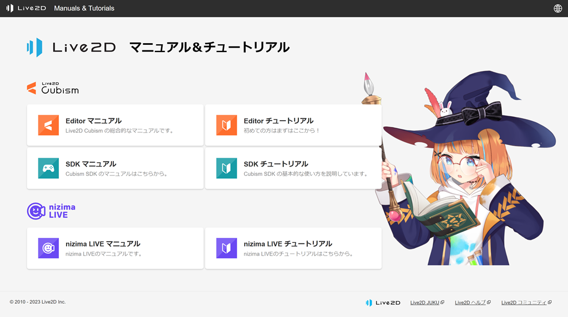Open the Live2D JUKU footer link

[x=424, y=303]
